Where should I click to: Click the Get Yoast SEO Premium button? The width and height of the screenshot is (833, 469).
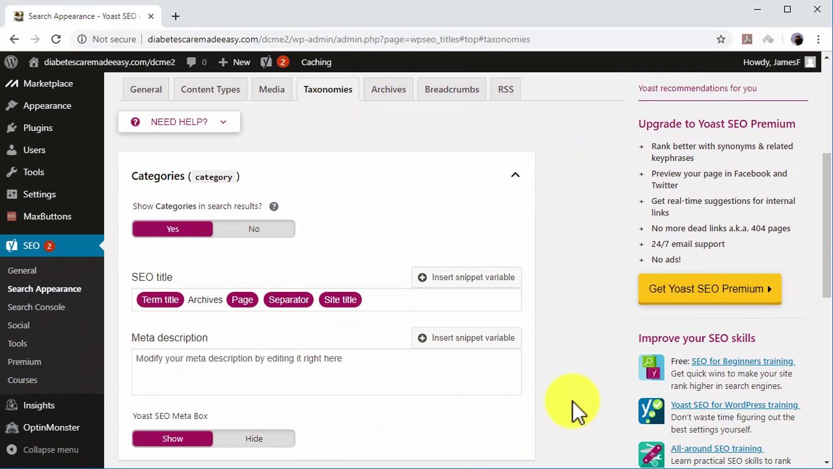pos(710,289)
